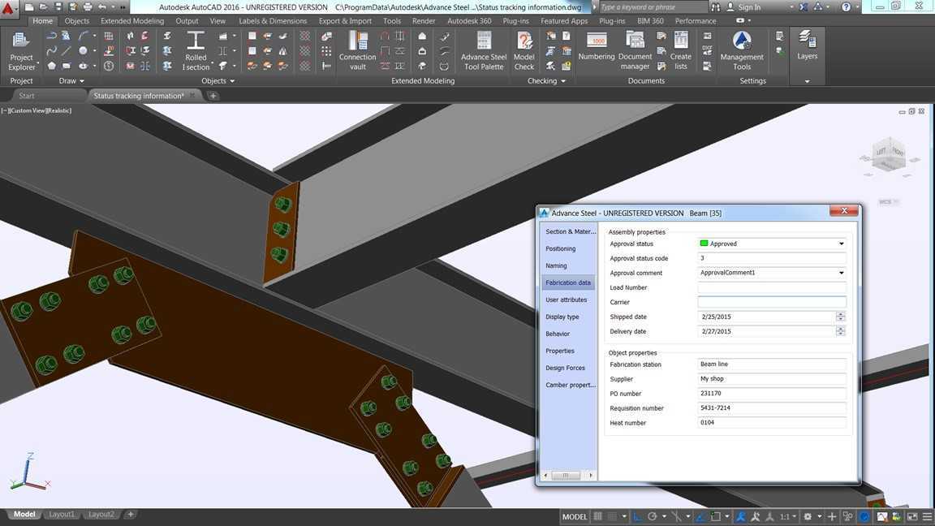
Task: Click the Autodesk Exchange Apps X icon
Action: [x=804, y=7]
